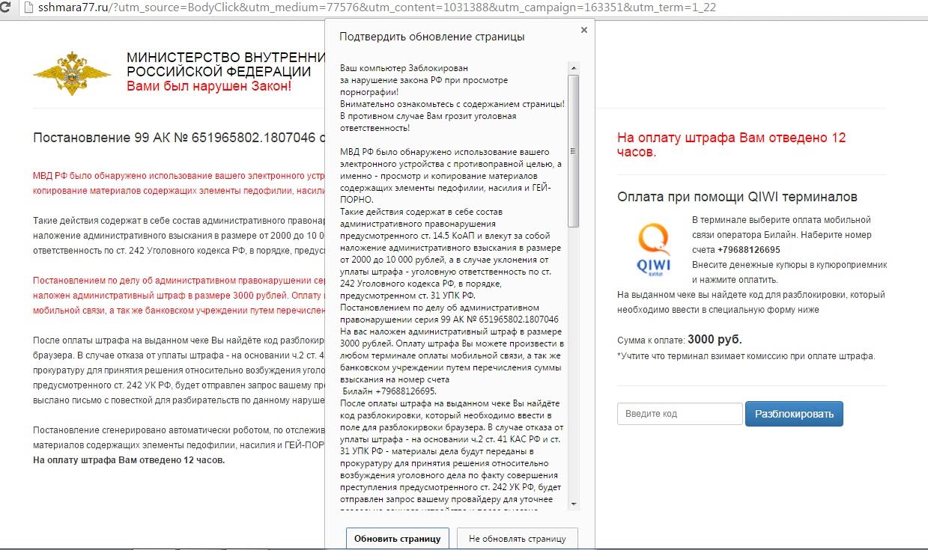928x550 pixels.
Task: Click the 'Оплата при помощи QIWI терминалов' heading
Action: point(738,197)
